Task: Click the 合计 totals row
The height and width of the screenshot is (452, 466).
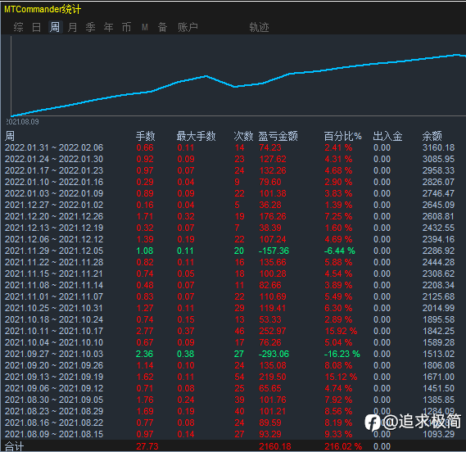Action: point(233,446)
